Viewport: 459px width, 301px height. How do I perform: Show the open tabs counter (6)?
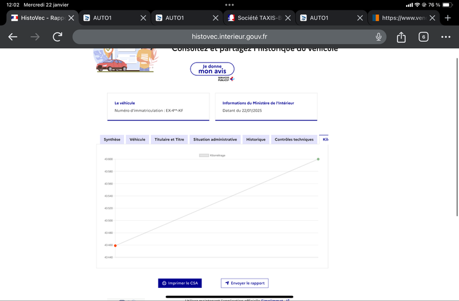coord(423,37)
